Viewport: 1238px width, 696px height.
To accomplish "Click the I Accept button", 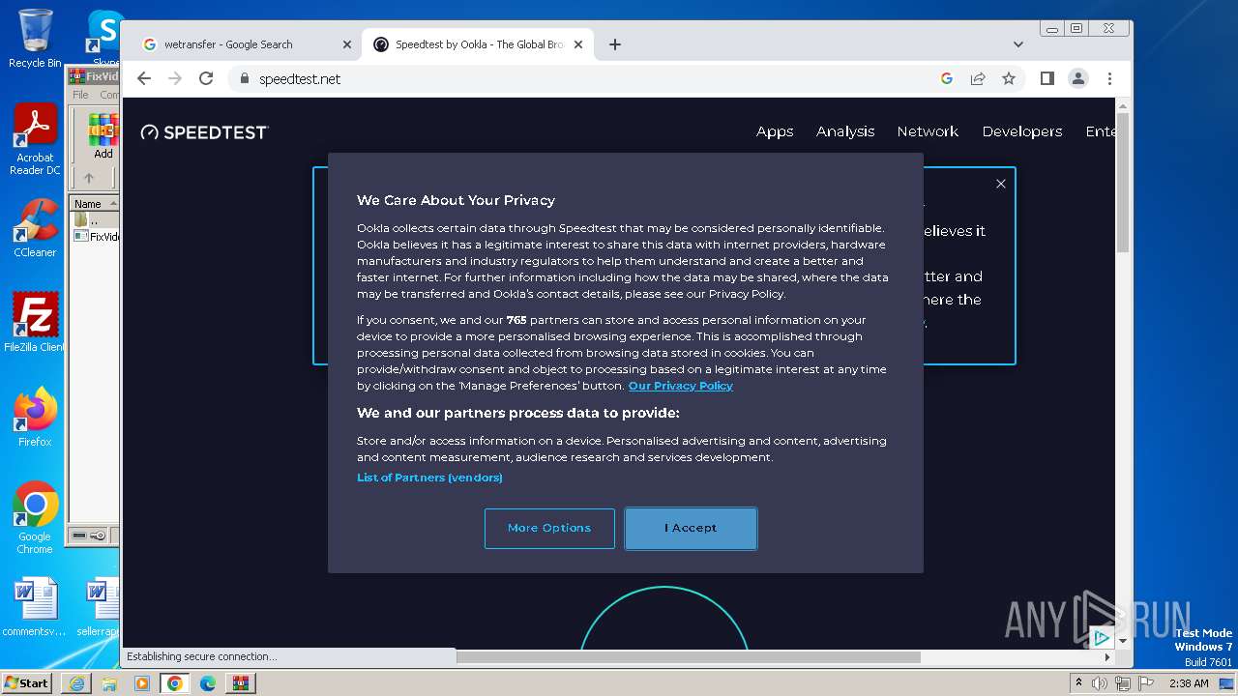I will (x=691, y=528).
